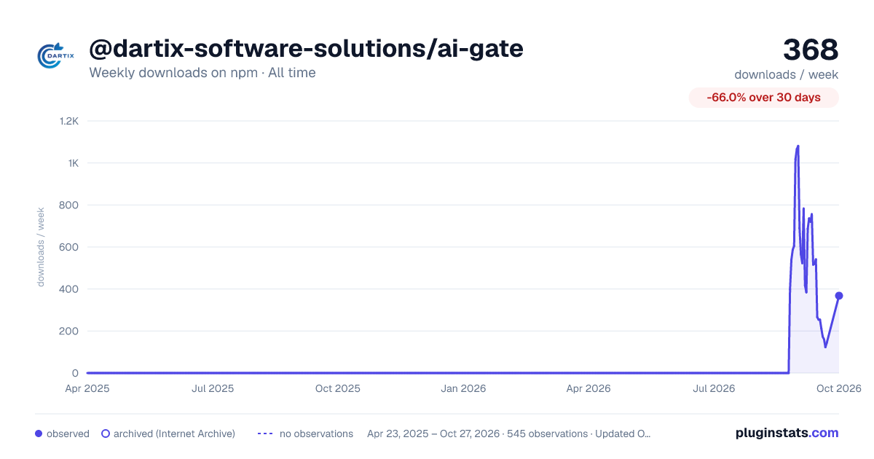Open the pluginstats.com link

(787, 433)
